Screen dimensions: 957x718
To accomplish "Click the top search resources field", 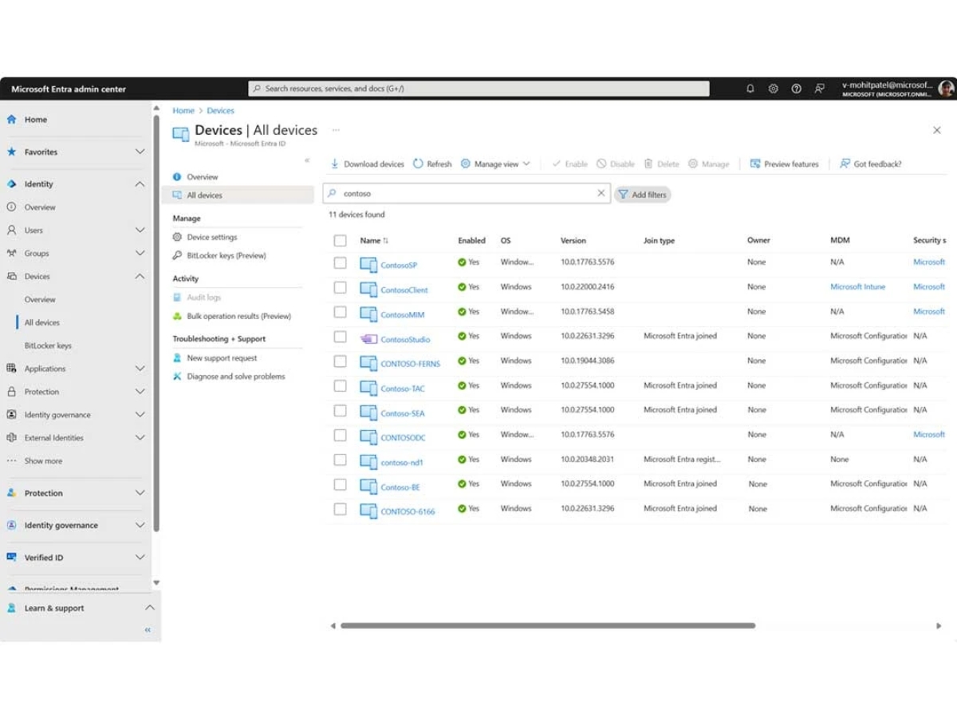I will click(x=478, y=89).
